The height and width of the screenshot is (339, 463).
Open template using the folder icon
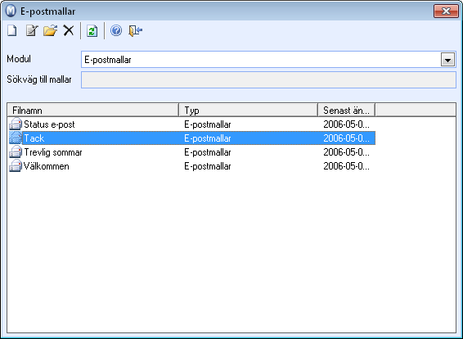coord(50,30)
